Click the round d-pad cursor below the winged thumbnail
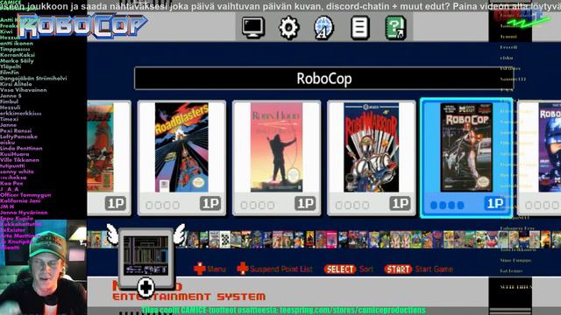561x315 pixels. pos(146,287)
